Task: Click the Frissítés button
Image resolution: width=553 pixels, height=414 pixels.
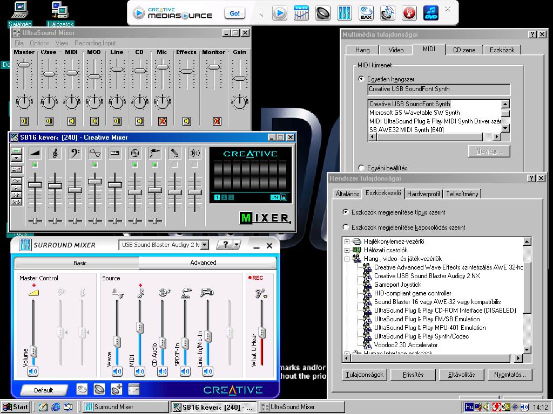Action: click(413, 375)
